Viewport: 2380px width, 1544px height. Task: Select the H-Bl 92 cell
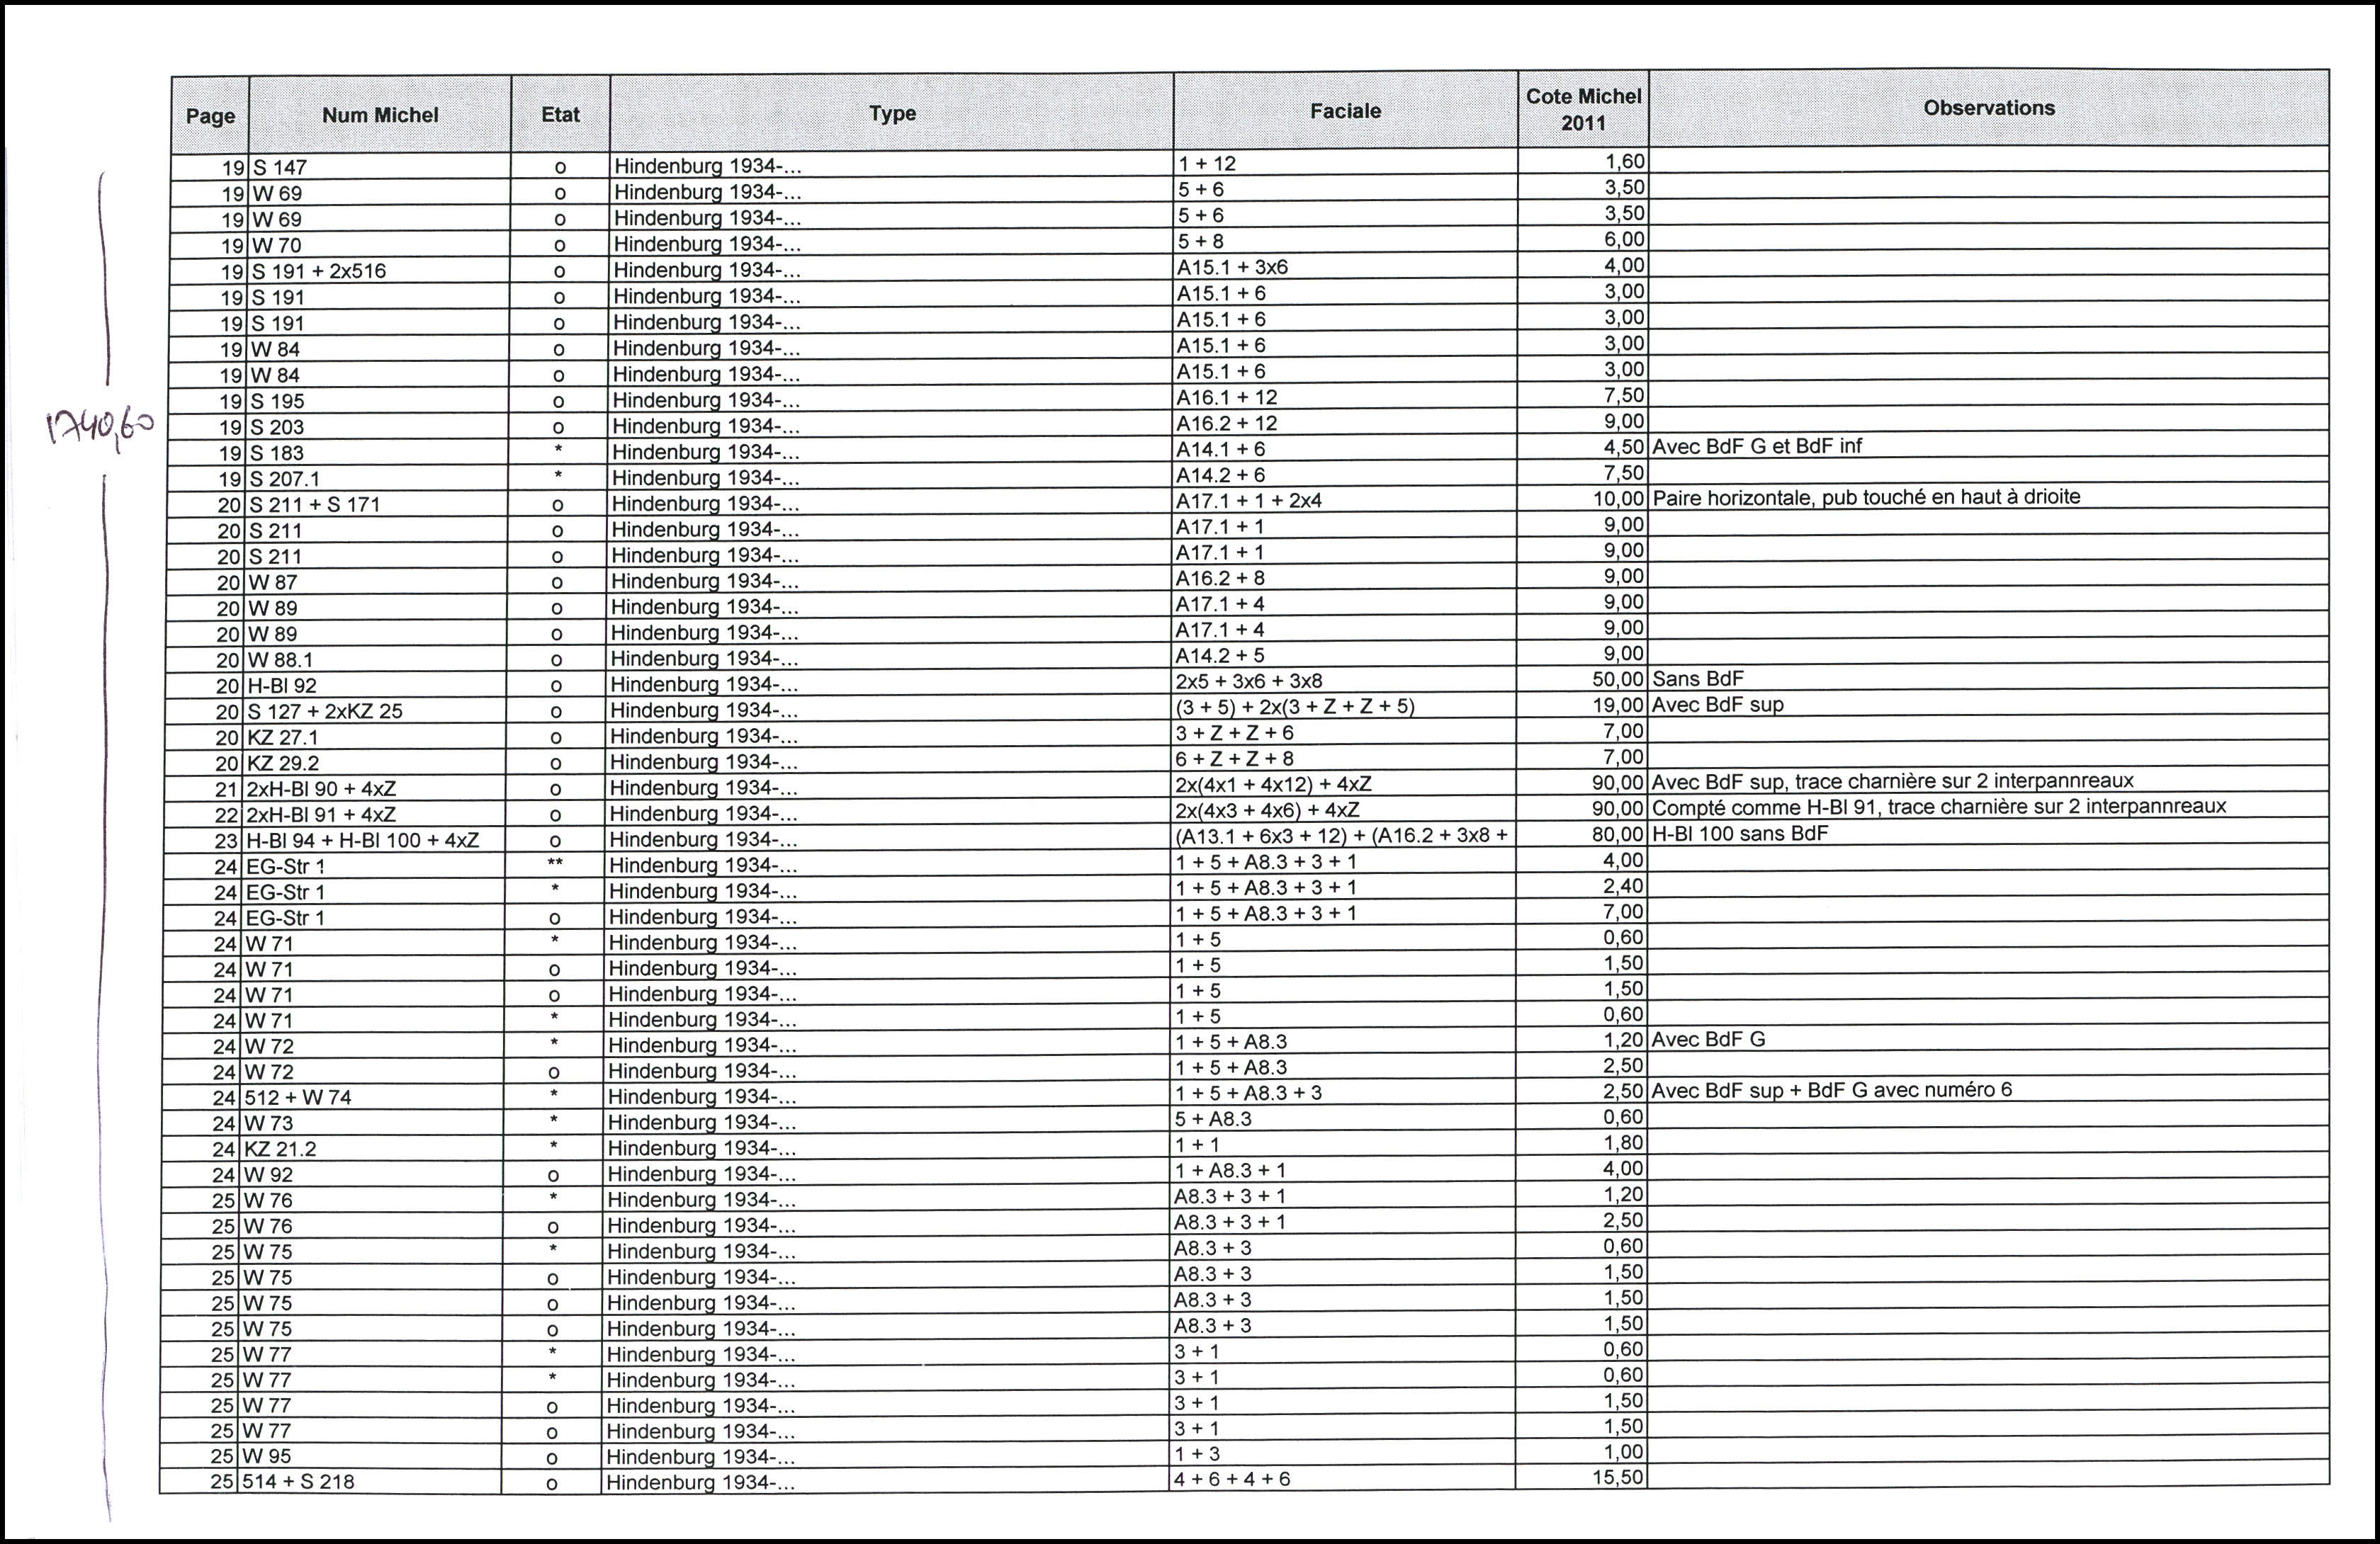click(x=282, y=686)
